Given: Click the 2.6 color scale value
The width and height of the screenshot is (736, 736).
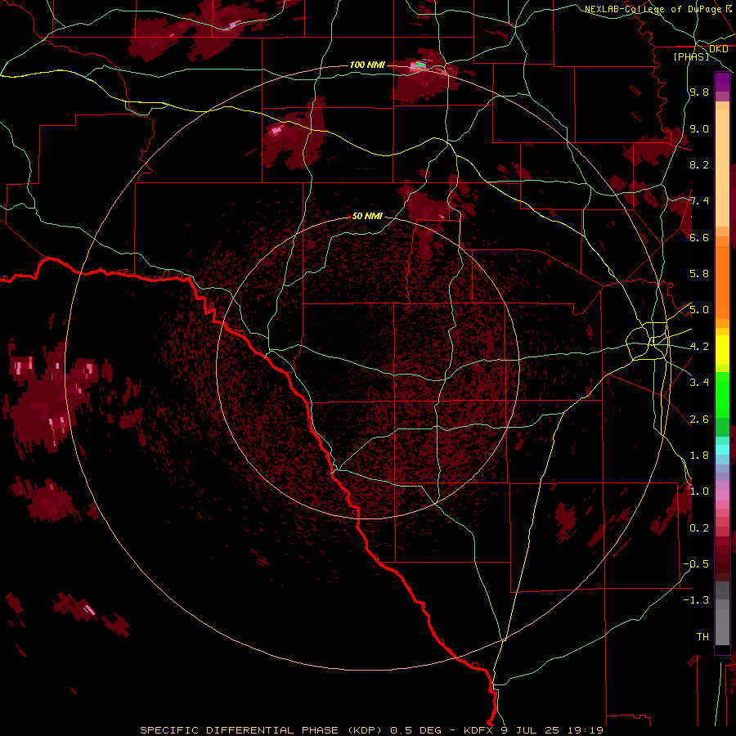Looking at the screenshot, I should pyautogui.click(x=699, y=419).
